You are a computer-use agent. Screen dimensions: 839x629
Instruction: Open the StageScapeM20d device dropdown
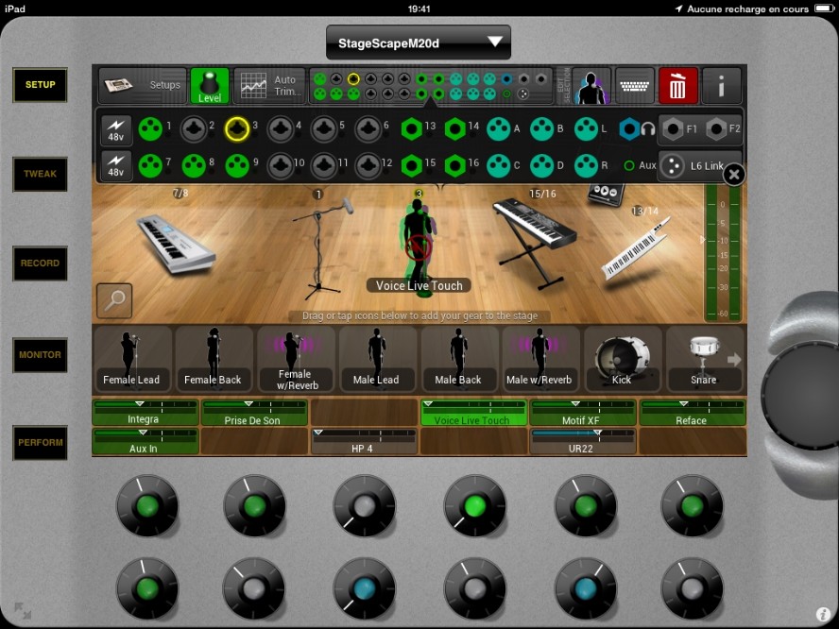coord(419,42)
